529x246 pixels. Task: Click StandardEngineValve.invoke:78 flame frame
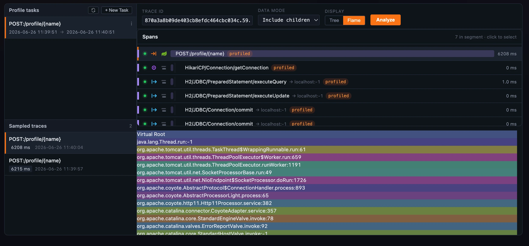point(327,219)
